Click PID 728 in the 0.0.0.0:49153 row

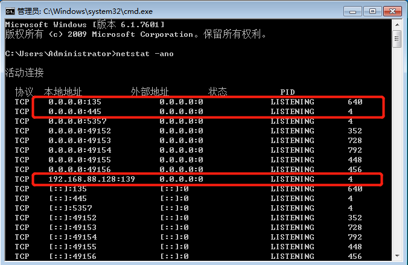[355, 141]
